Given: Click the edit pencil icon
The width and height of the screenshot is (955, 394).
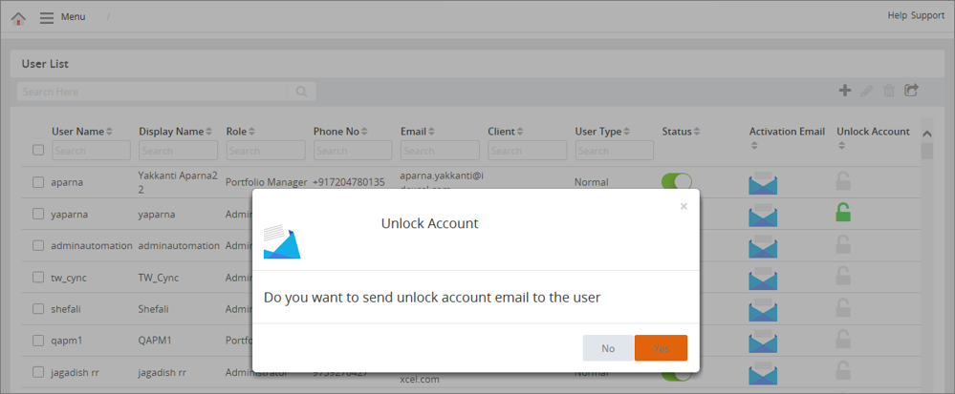Looking at the screenshot, I should [x=867, y=91].
